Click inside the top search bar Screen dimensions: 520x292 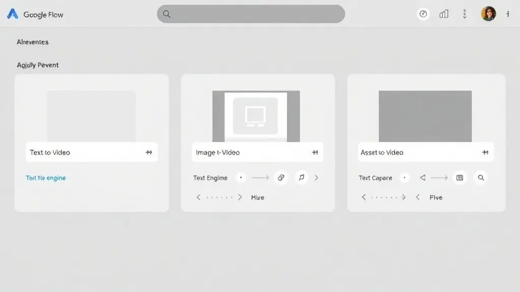251,14
